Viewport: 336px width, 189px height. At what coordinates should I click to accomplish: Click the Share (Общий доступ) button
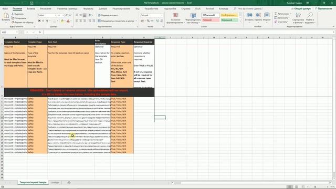coord(301,8)
